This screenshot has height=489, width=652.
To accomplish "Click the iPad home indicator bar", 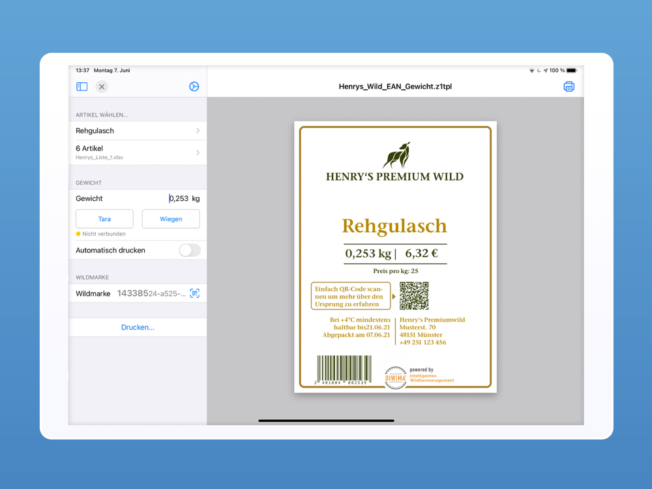I will pyautogui.click(x=327, y=421).
